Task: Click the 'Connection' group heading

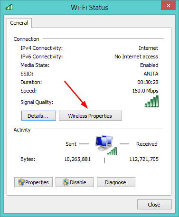Action: (26, 39)
